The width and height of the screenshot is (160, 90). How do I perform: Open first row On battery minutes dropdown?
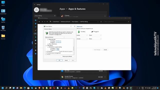point(82,35)
